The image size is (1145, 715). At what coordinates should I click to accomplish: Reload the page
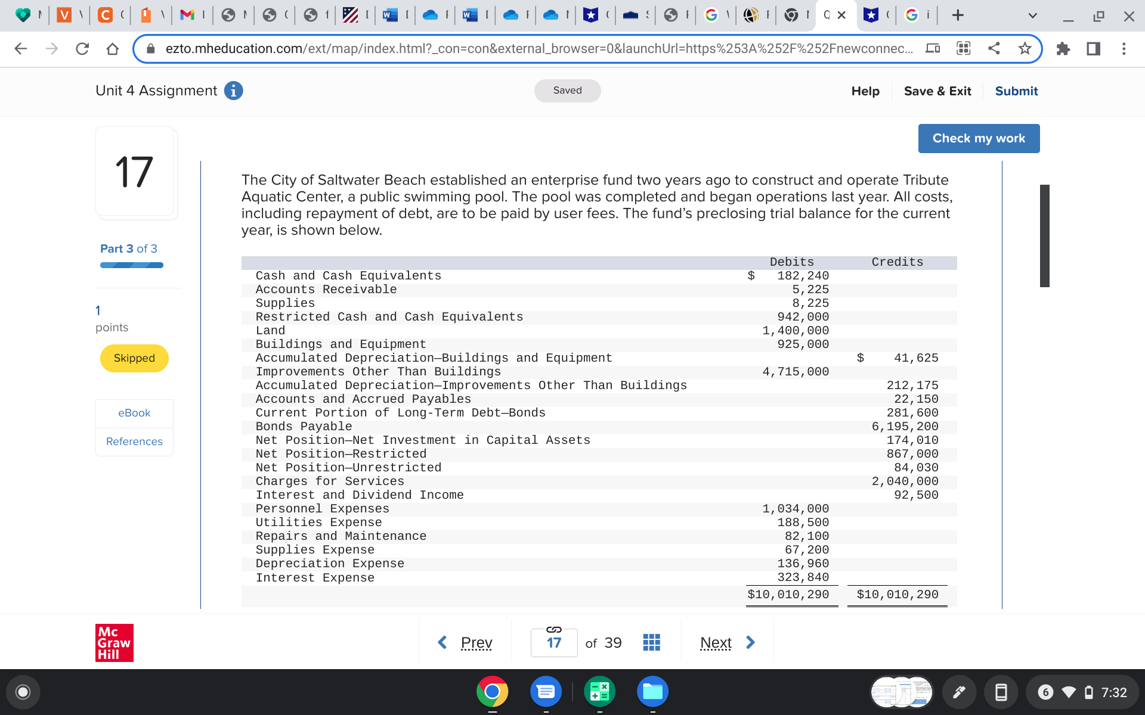click(82, 49)
